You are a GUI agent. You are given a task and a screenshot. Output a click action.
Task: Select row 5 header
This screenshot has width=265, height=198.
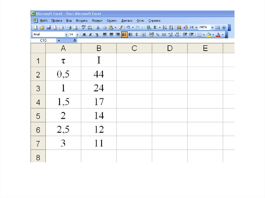click(38, 115)
